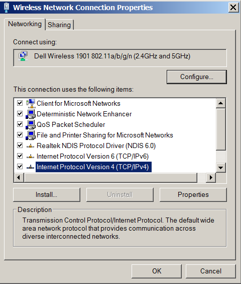Screen dimensions: 241x284
Task: Select the Networking tab
Action: coord(25,24)
